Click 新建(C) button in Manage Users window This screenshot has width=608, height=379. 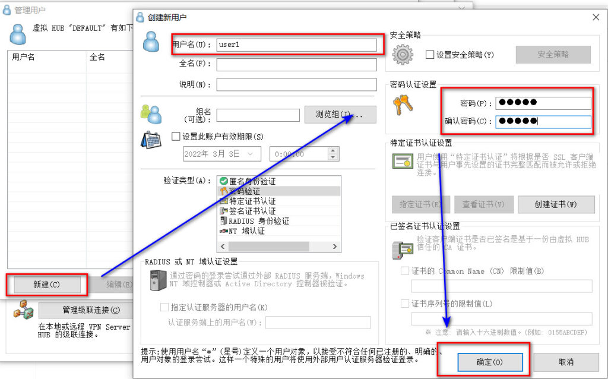click(47, 285)
